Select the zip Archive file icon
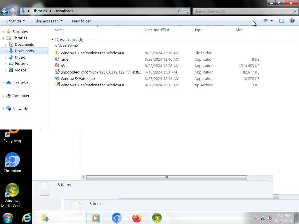Viewport: 299px width, 224px height. pos(57,84)
